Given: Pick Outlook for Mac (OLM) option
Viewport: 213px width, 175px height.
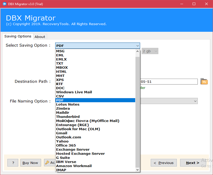Looking at the screenshot, I should click(95, 129).
